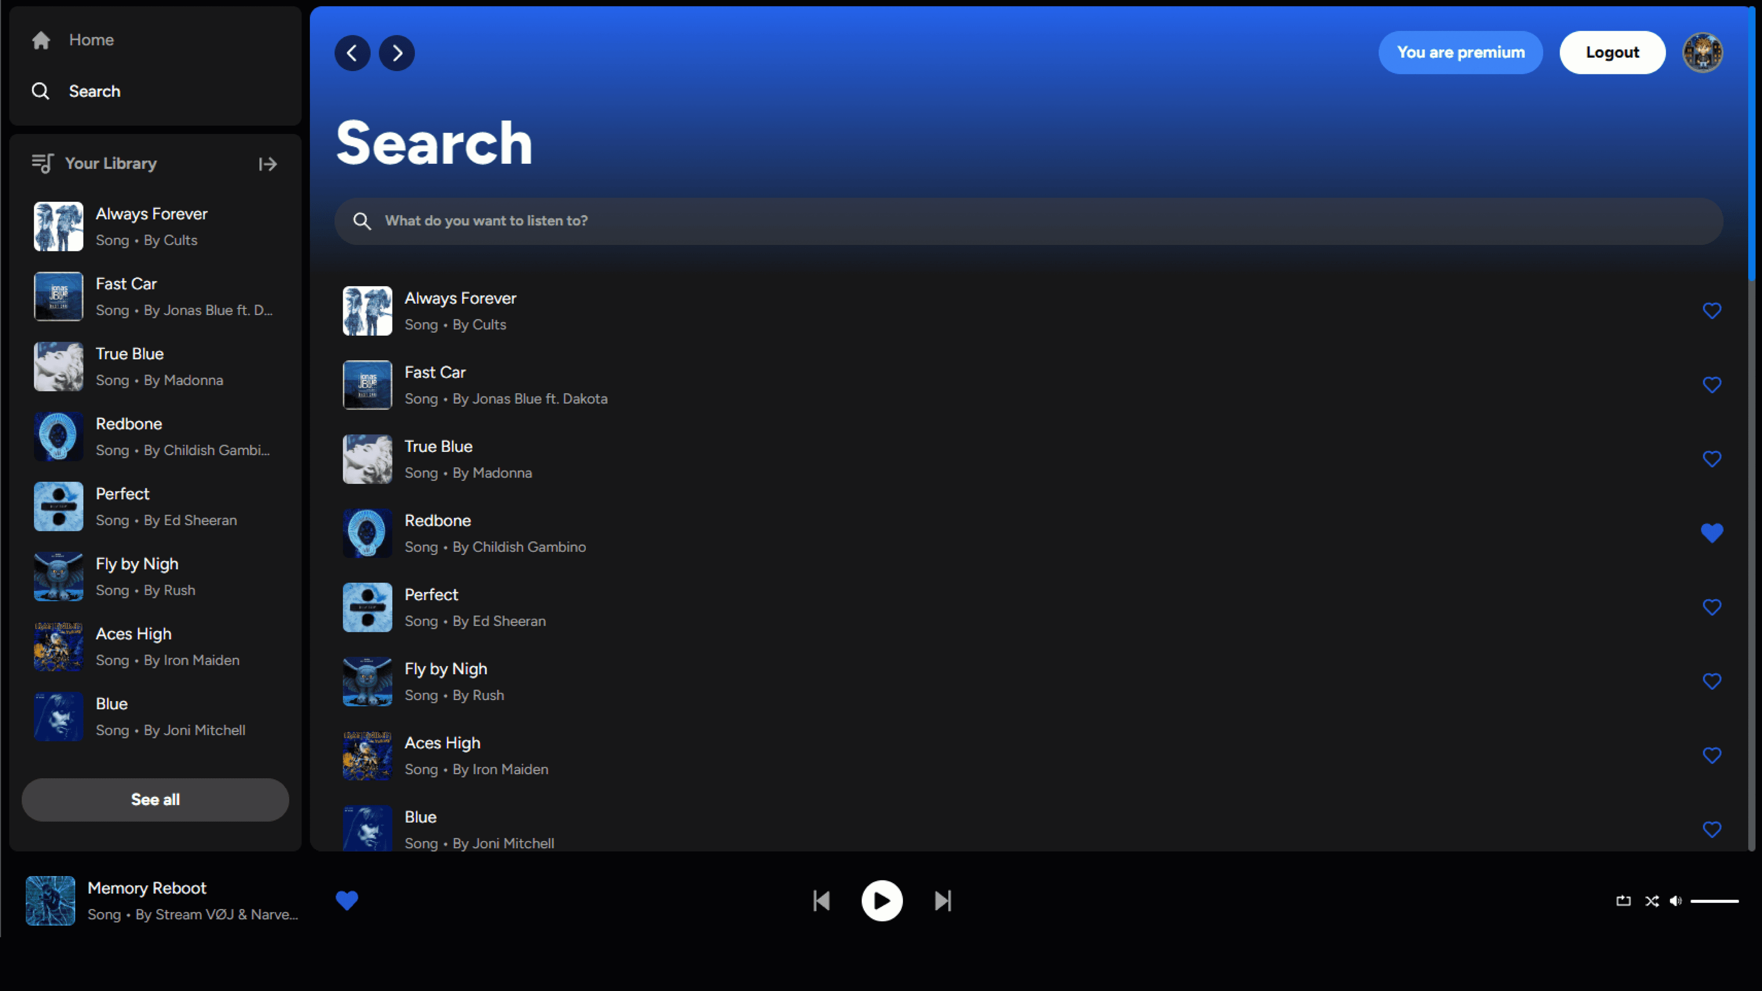Open Redbone album art in library
Viewport: 1762px width, 991px height.
pos(59,436)
